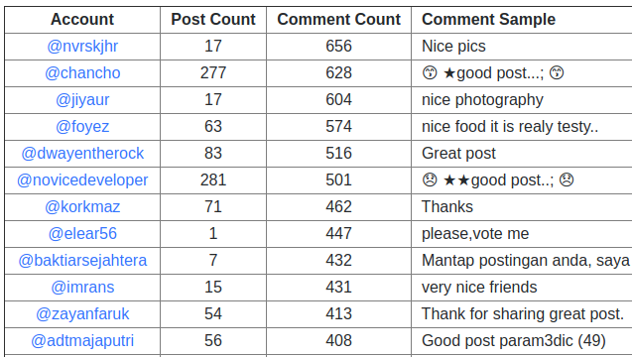632x357 pixels.
Task: Visit the @jiyaur profile link
Action: pos(82,99)
